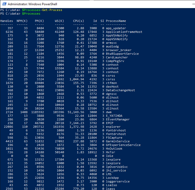
Task: Click 'conhost' row with Id 5308
Action: click(59, 65)
